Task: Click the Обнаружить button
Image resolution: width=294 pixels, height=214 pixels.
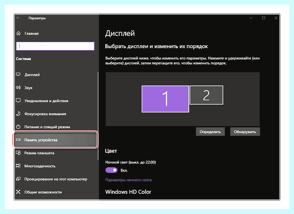Action: [245, 132]
